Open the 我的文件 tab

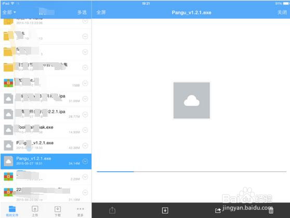click(12, 211)
